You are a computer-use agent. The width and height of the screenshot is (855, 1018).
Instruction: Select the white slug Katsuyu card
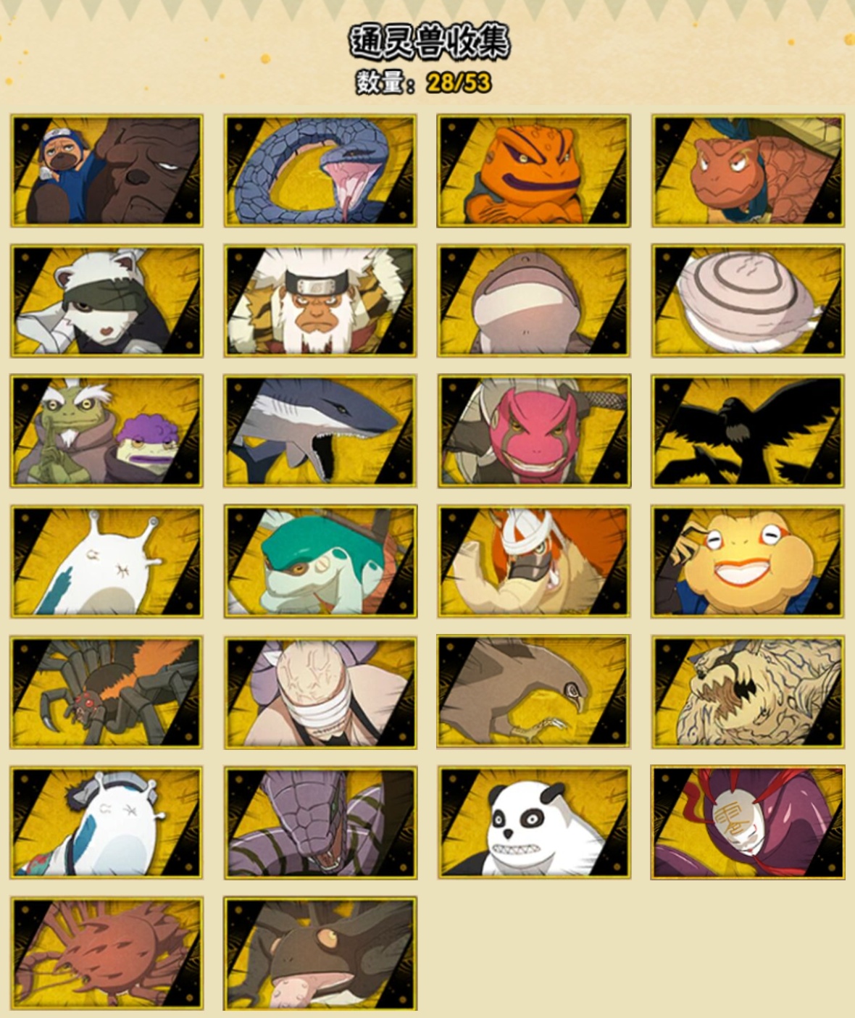click(x=107, y=562)
